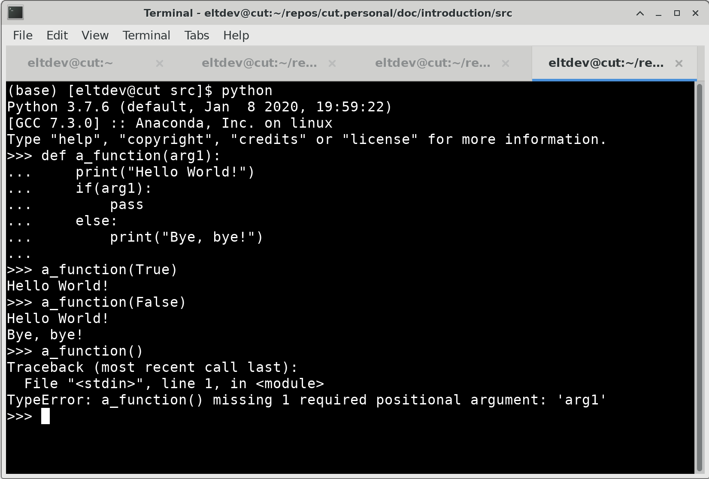Maximize the Terminal window
The width and height of the screenshot is (709, 479).
[677, 13]
